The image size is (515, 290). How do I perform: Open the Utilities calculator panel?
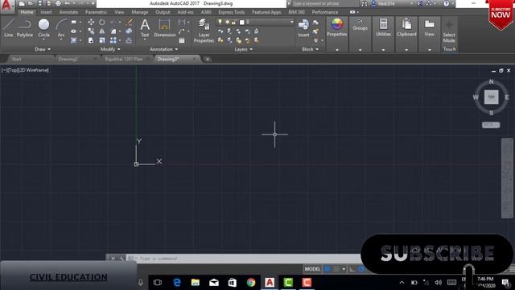383,27
